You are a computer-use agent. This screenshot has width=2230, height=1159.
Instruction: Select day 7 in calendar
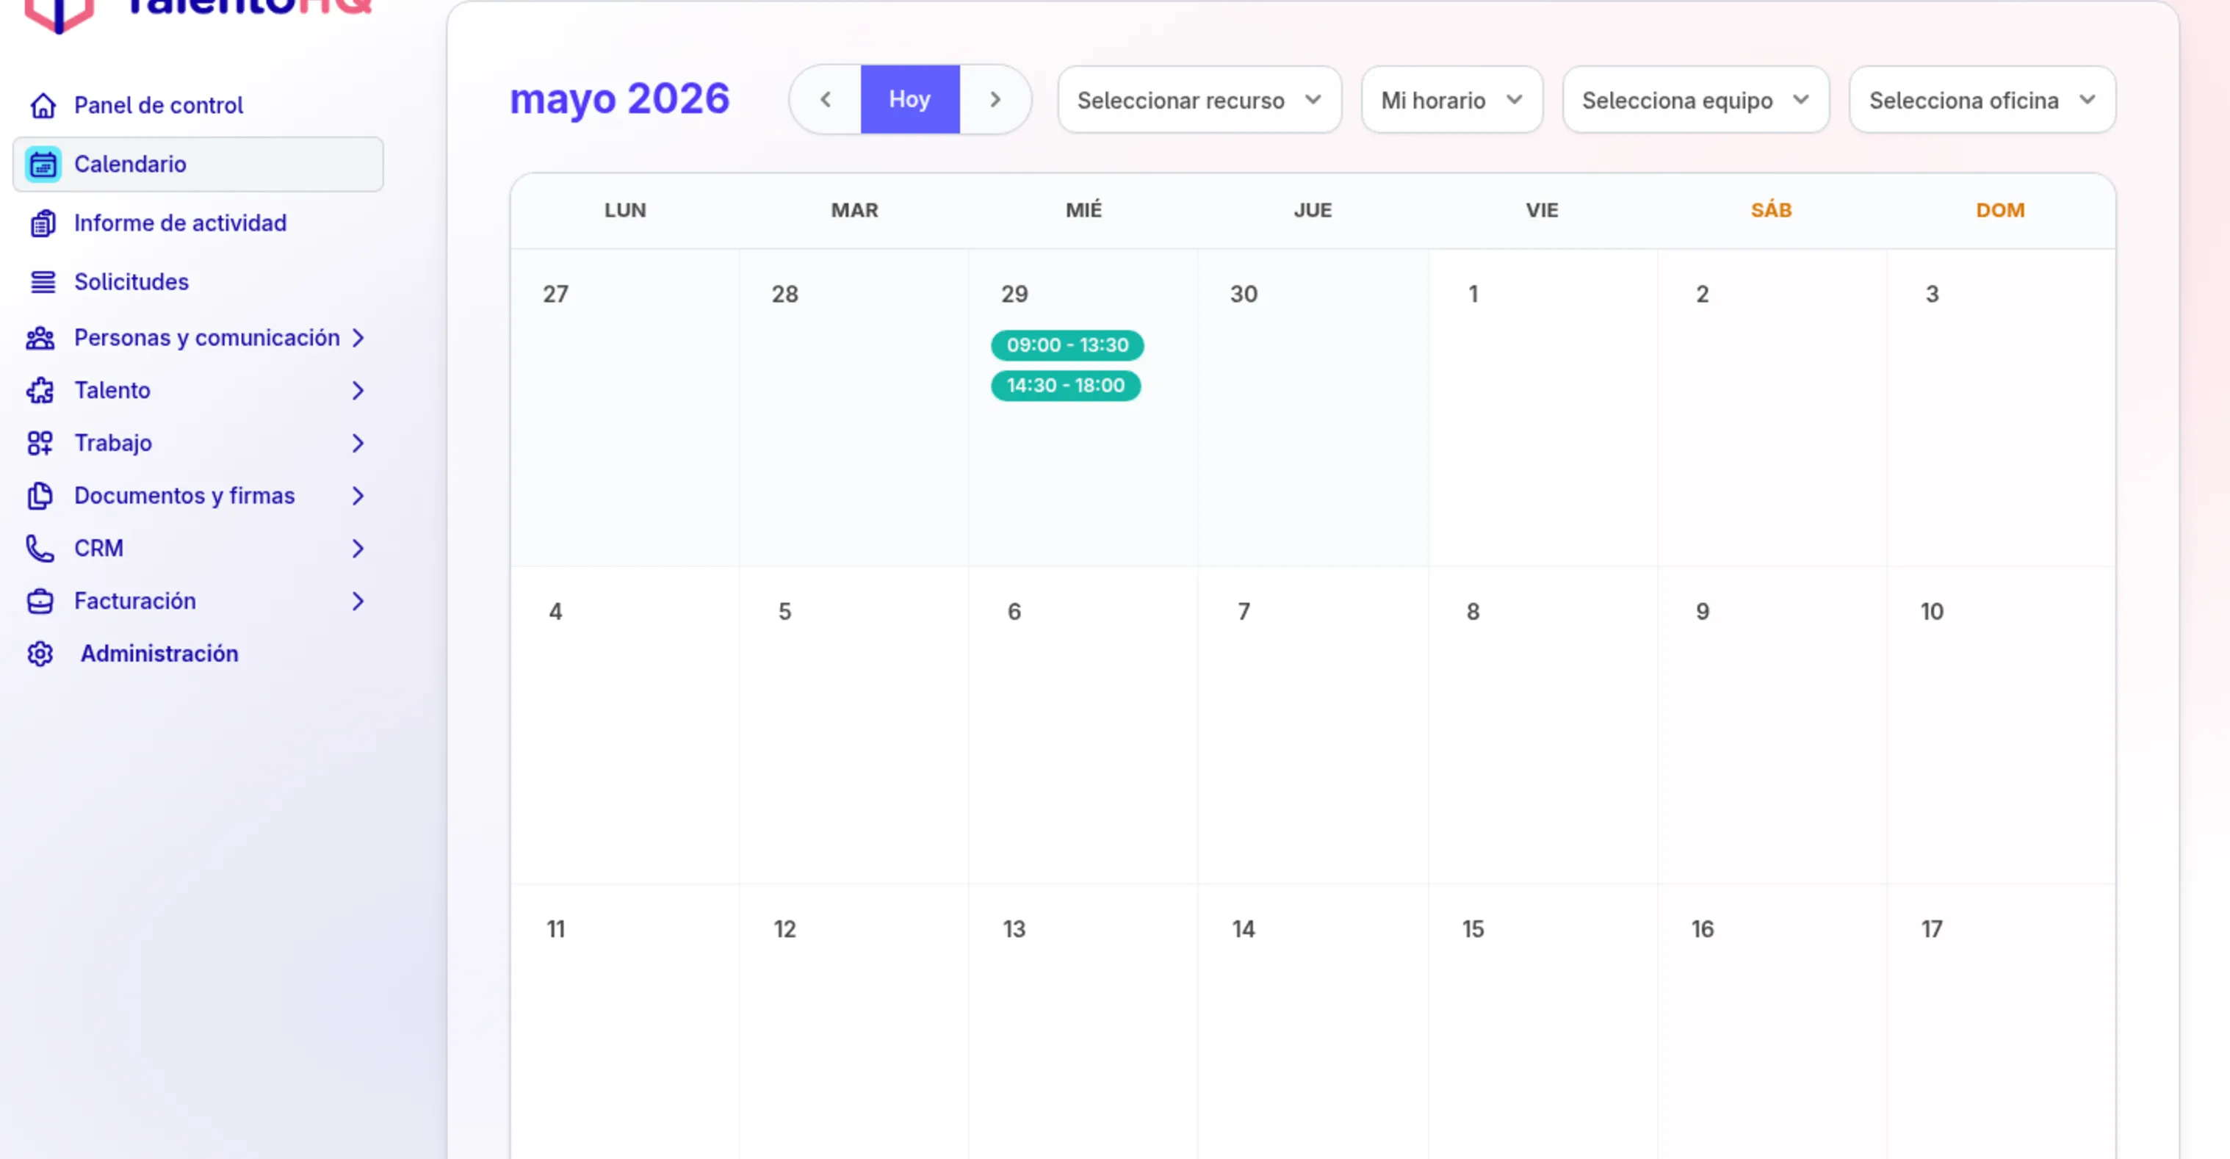pyautogui.click(x=1244, y=612)
